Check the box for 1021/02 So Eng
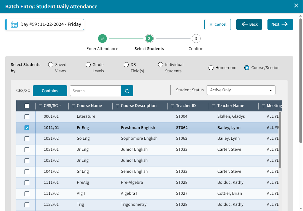The width and height of the screenshot is (303, 211). click(x=27, y=139)
